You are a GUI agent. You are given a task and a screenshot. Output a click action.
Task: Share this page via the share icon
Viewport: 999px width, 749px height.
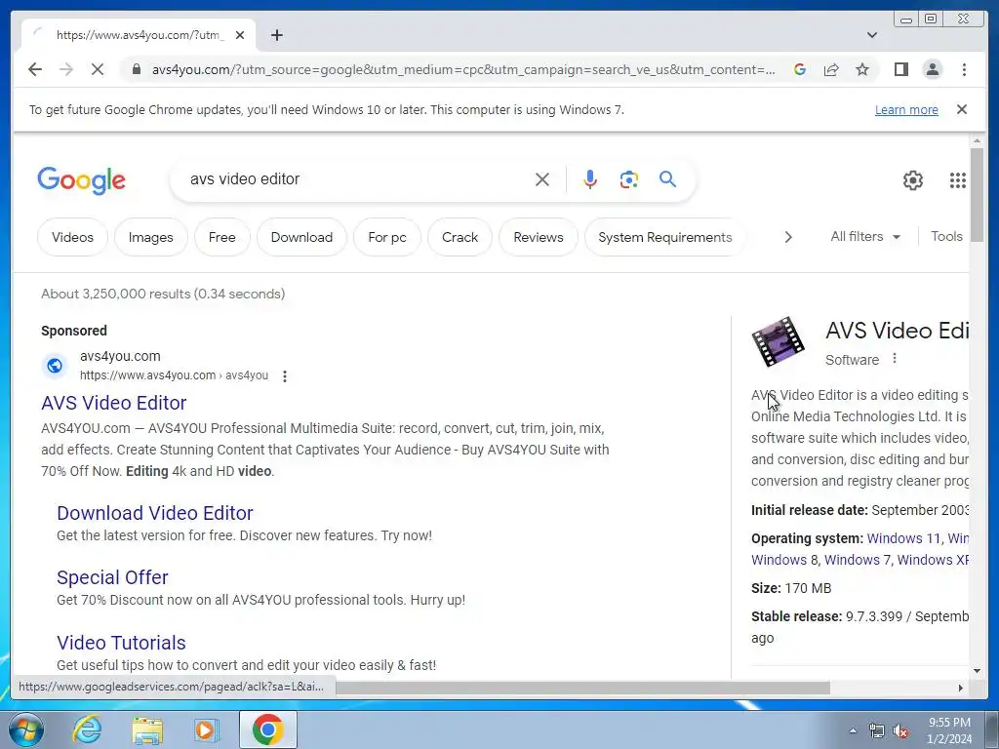pos(831,69)
